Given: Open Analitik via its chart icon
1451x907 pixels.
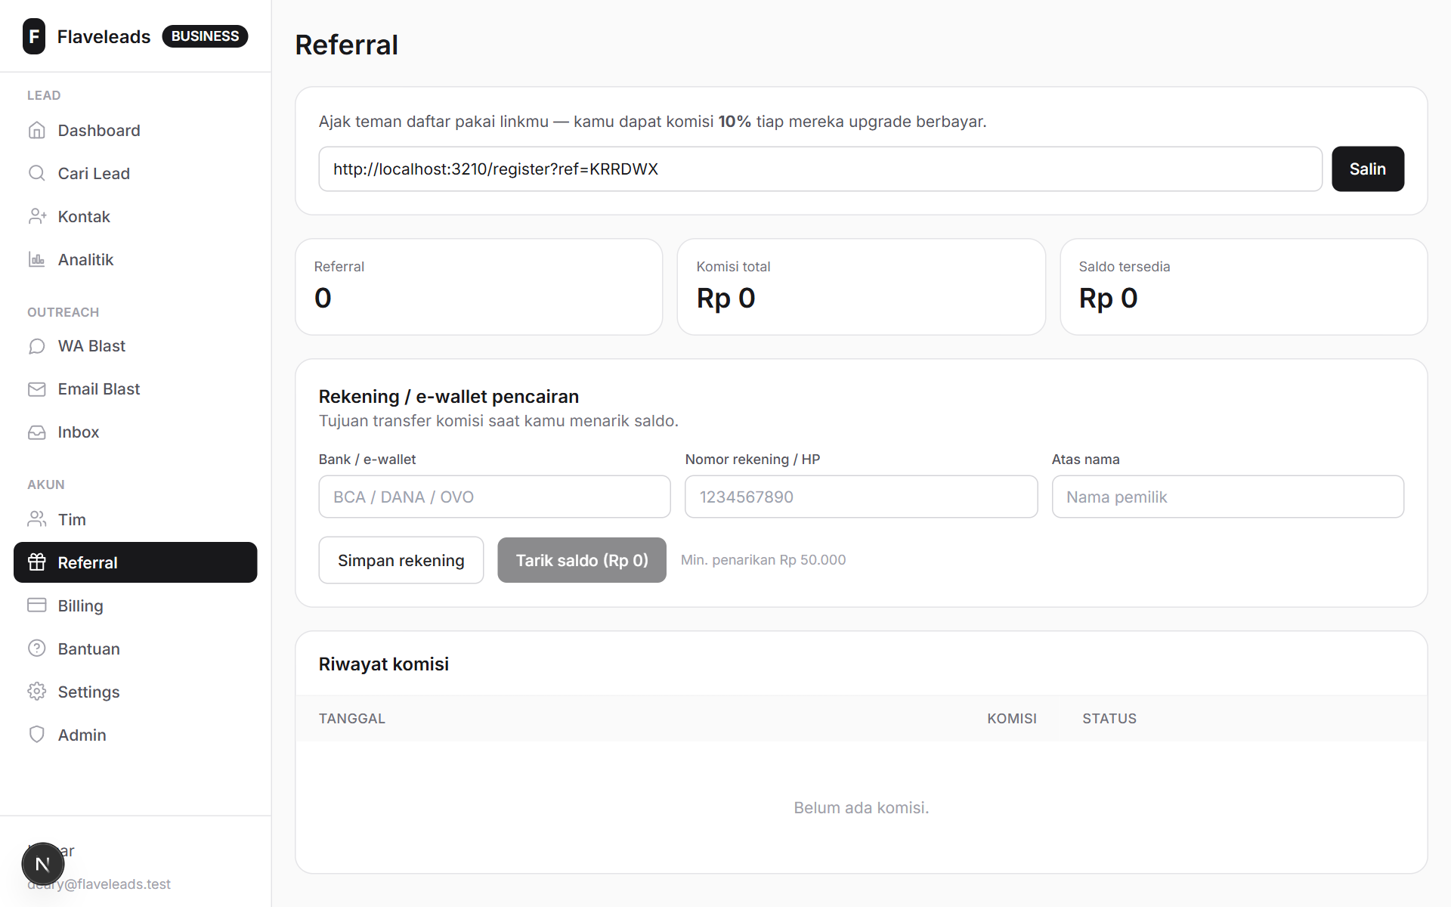Looking at the screenshot, I should click(36, 259).
